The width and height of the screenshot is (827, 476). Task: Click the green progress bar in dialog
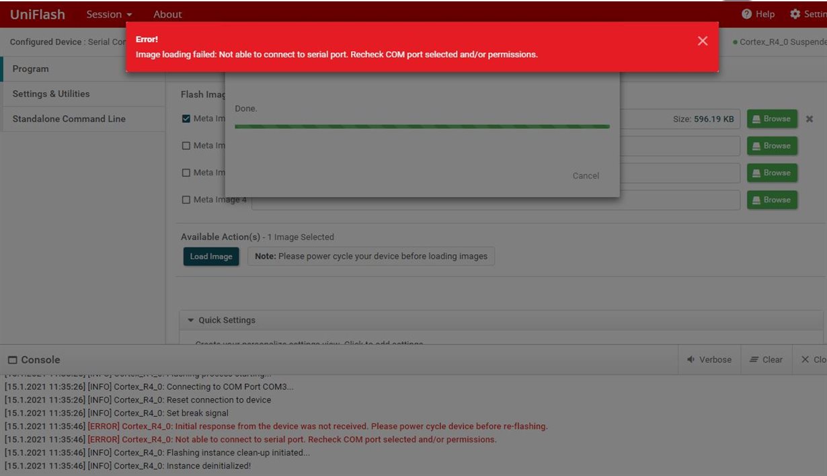[422, 126]
